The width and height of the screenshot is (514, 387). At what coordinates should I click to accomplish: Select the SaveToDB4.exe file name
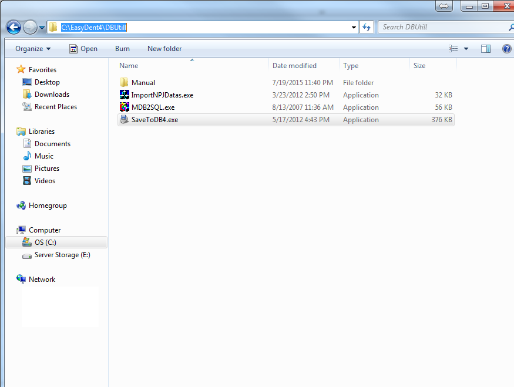[154, 120]
